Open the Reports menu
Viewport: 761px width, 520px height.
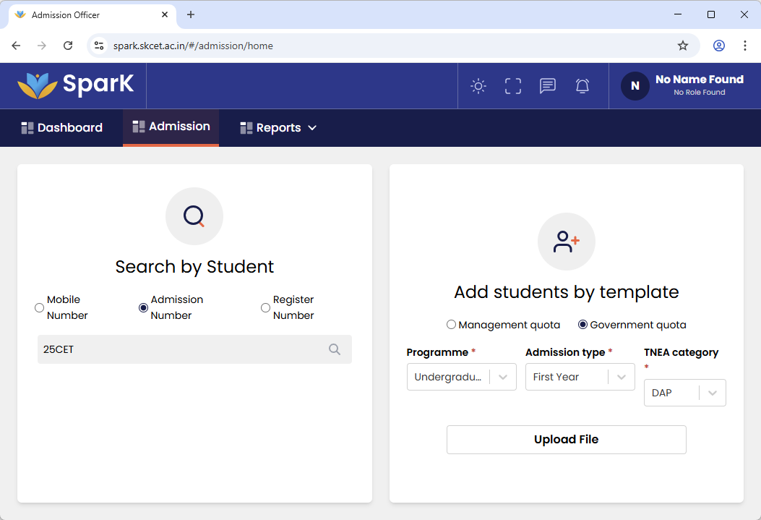click(x=278, y=128)
